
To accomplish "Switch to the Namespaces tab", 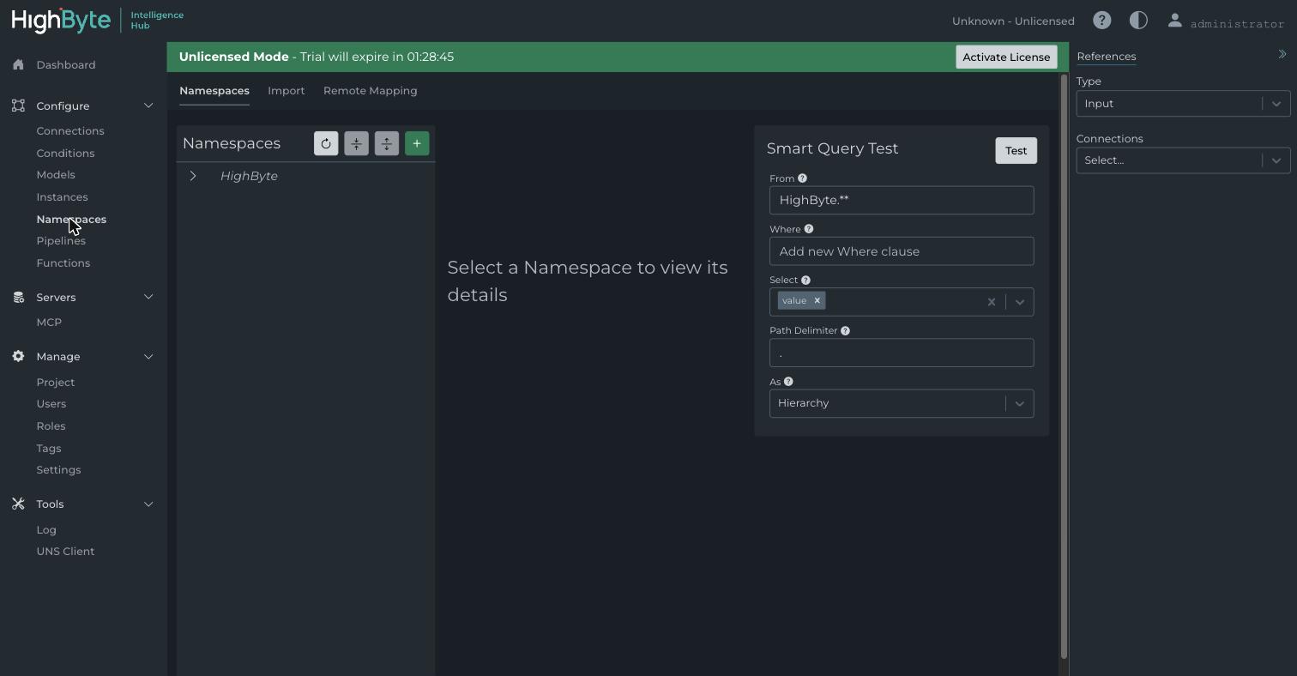I will 214,91.
